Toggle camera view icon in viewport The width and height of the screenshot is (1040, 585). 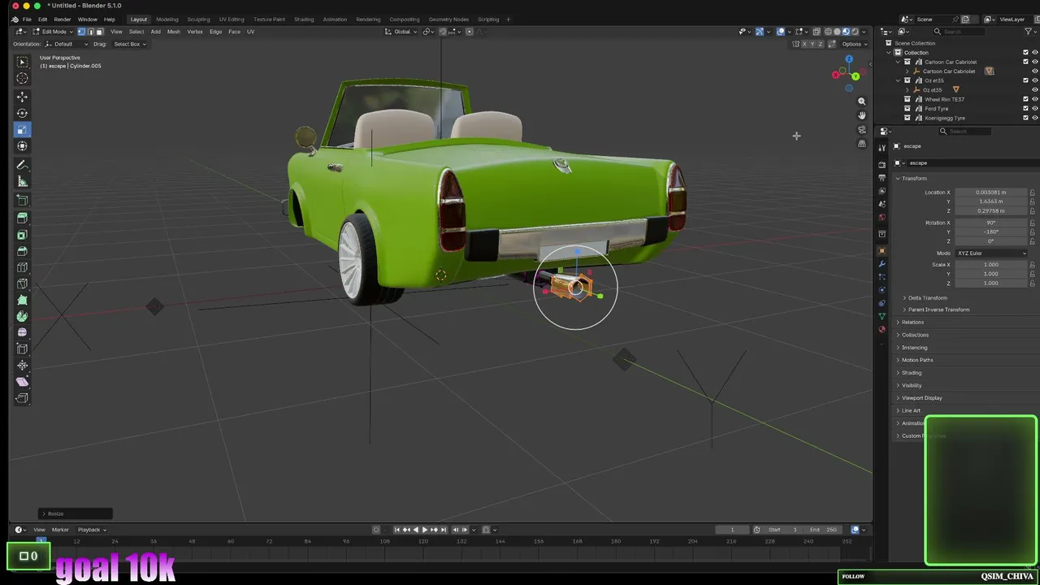click(862, 130)
